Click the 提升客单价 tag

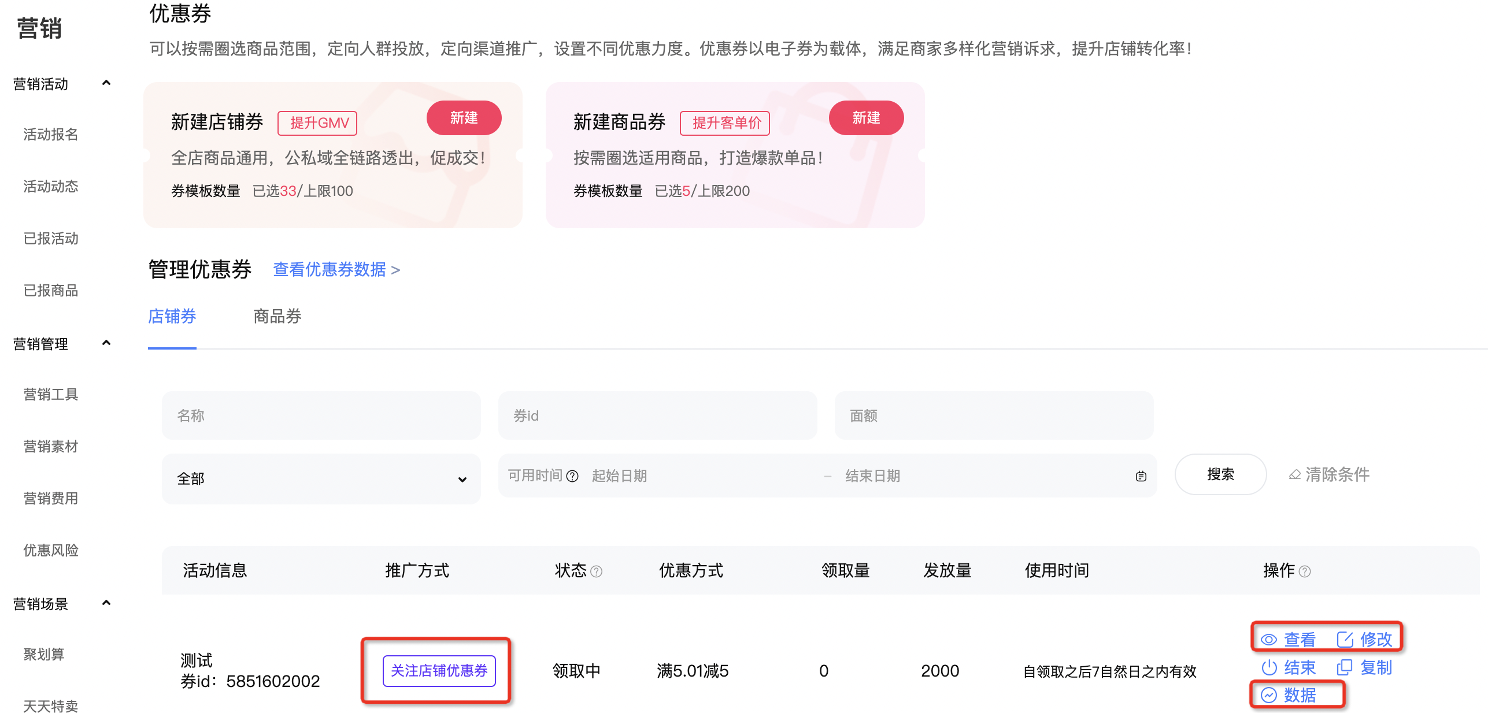coord(725,123)
